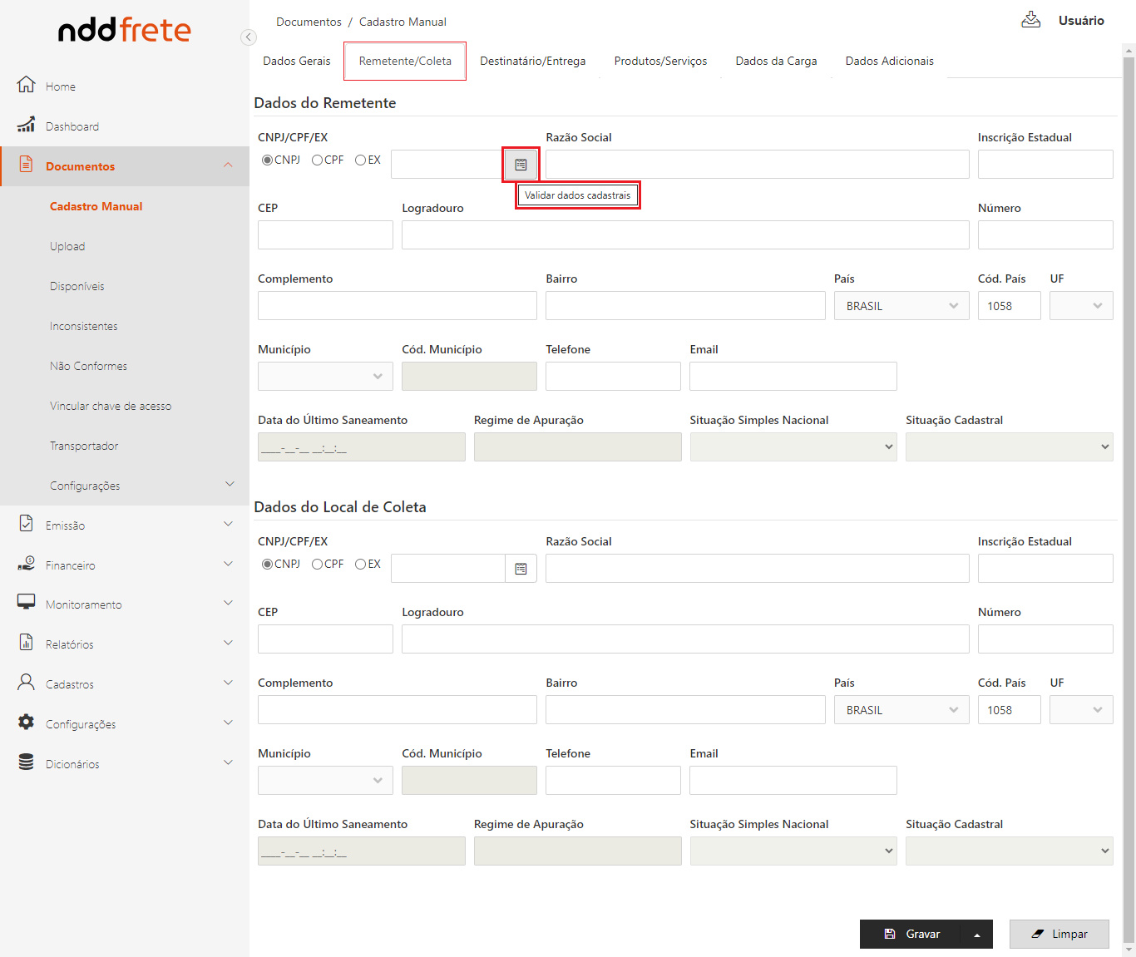Open Dashboard via its chart icon
Viewport: 1136px width, 957px height.
pos(27,125)
